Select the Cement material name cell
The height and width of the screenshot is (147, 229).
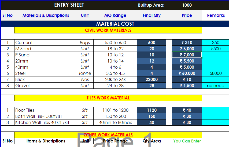tap(46, 42)
